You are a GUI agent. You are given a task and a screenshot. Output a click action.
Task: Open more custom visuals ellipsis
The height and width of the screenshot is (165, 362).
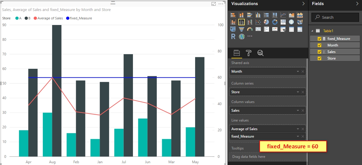coord(250,36)
